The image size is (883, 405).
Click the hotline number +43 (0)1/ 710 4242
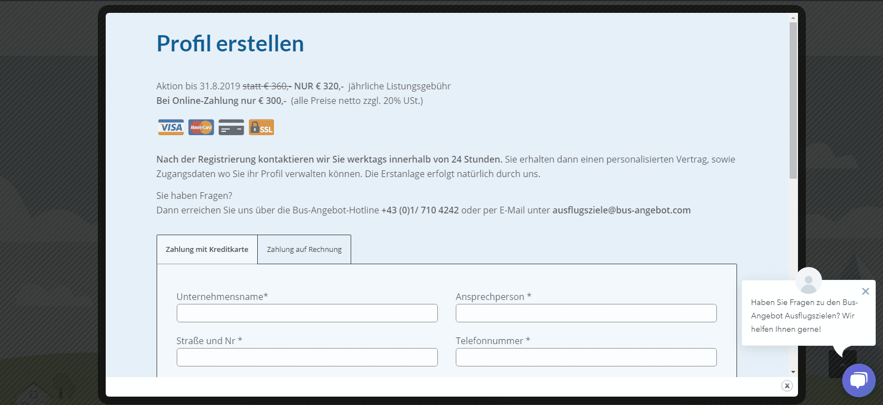pos(420,210)
